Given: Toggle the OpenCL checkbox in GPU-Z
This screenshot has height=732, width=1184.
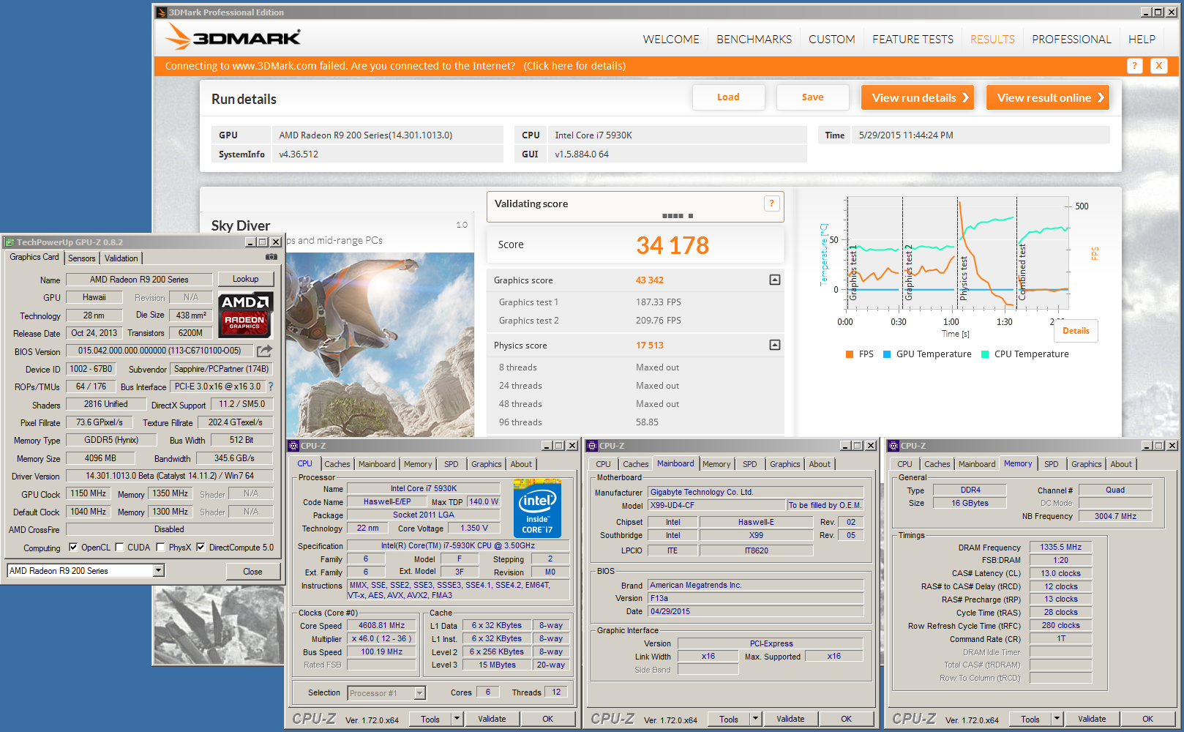Looking at the screenshot, I should [73, 547].
